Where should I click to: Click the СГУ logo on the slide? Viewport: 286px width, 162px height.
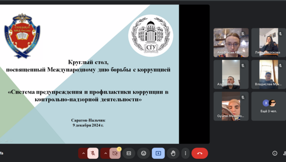pyautogui.click(x=151, y=36)
